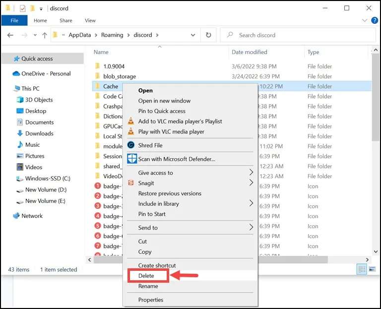Choose Pin to Start

pyautogui.click(x=190, y=214)
